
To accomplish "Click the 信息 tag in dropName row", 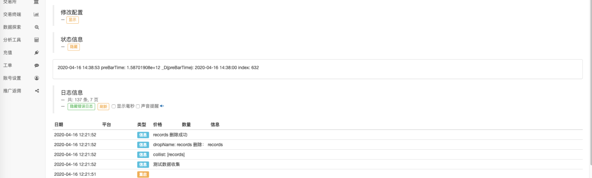I will pos(143,145).
